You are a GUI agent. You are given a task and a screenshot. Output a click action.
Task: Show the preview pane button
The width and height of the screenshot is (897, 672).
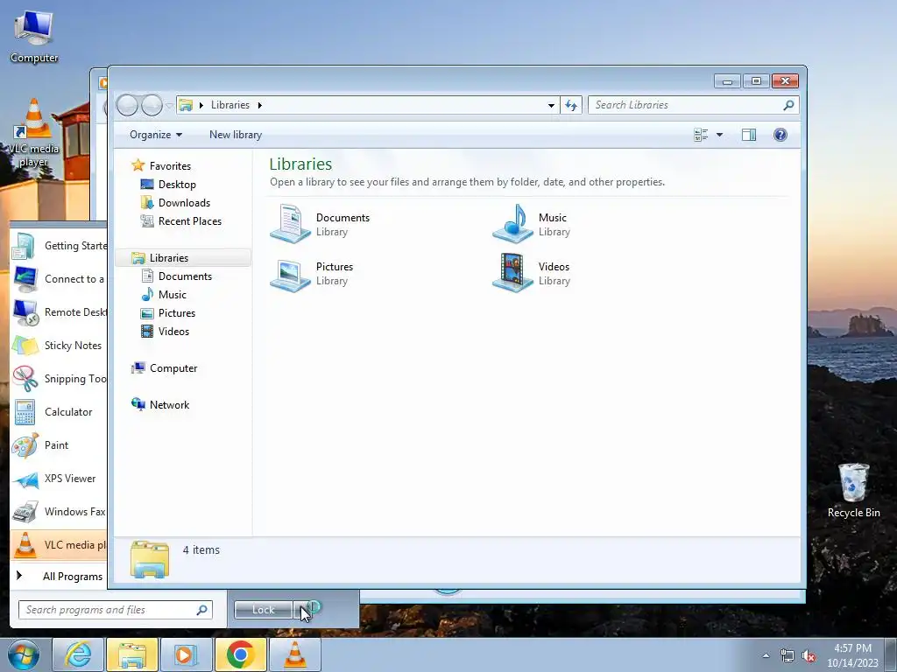(748, 135)
